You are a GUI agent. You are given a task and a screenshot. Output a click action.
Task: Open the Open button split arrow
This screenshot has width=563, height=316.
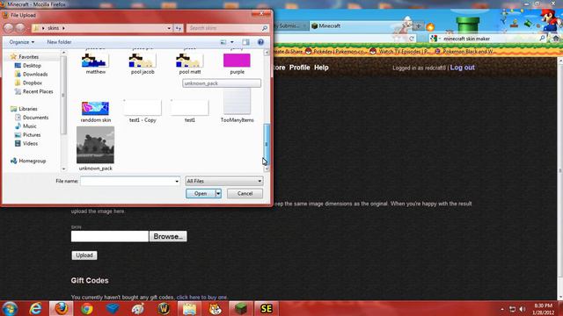(x=218, y=193)
